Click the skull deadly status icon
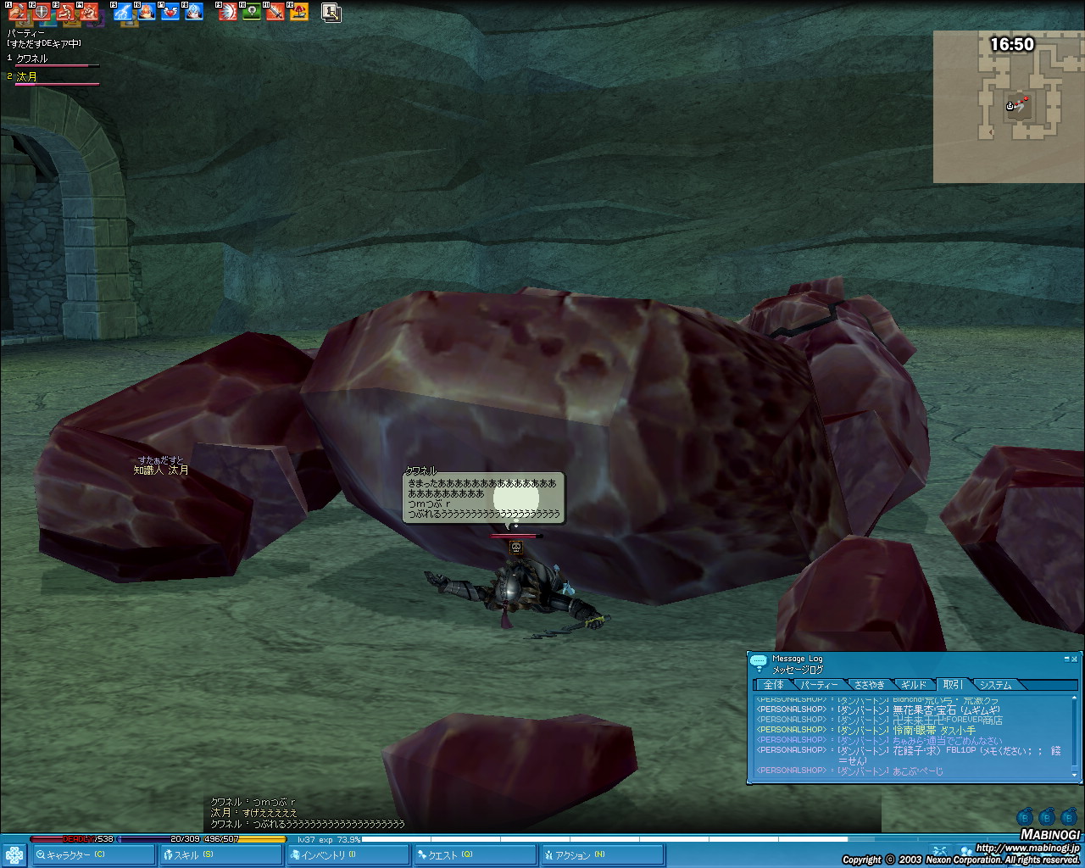This screenshot has width=1085, height=868. coord(515,548)
